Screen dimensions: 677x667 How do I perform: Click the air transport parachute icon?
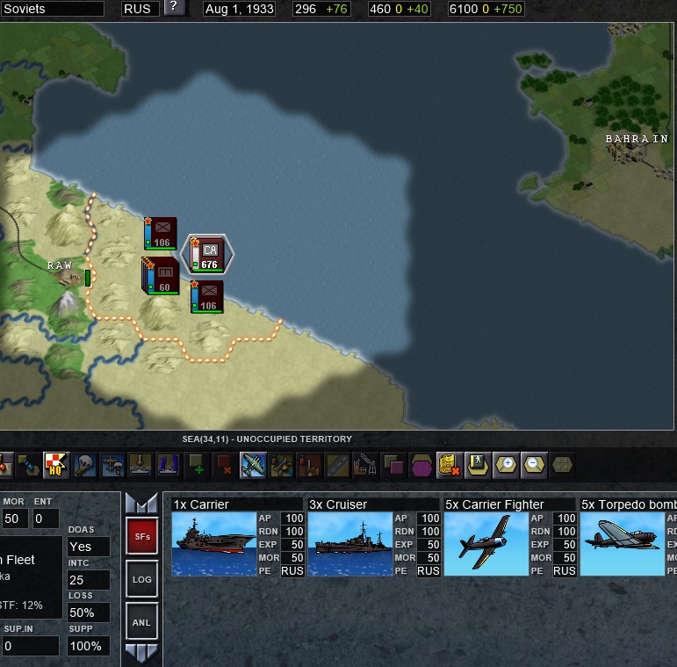(112, 465)
